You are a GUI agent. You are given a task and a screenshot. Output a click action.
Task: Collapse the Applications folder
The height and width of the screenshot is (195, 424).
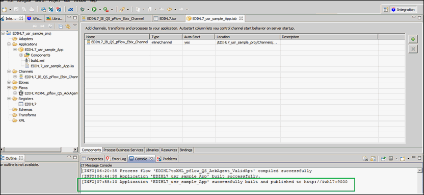(9, 44)
